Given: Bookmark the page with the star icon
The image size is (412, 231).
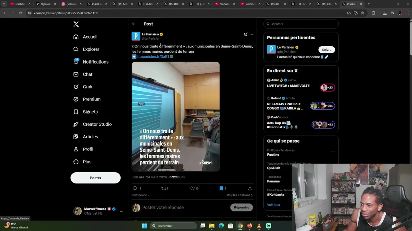Looking at the screenshot, I should tap(362, 13).
